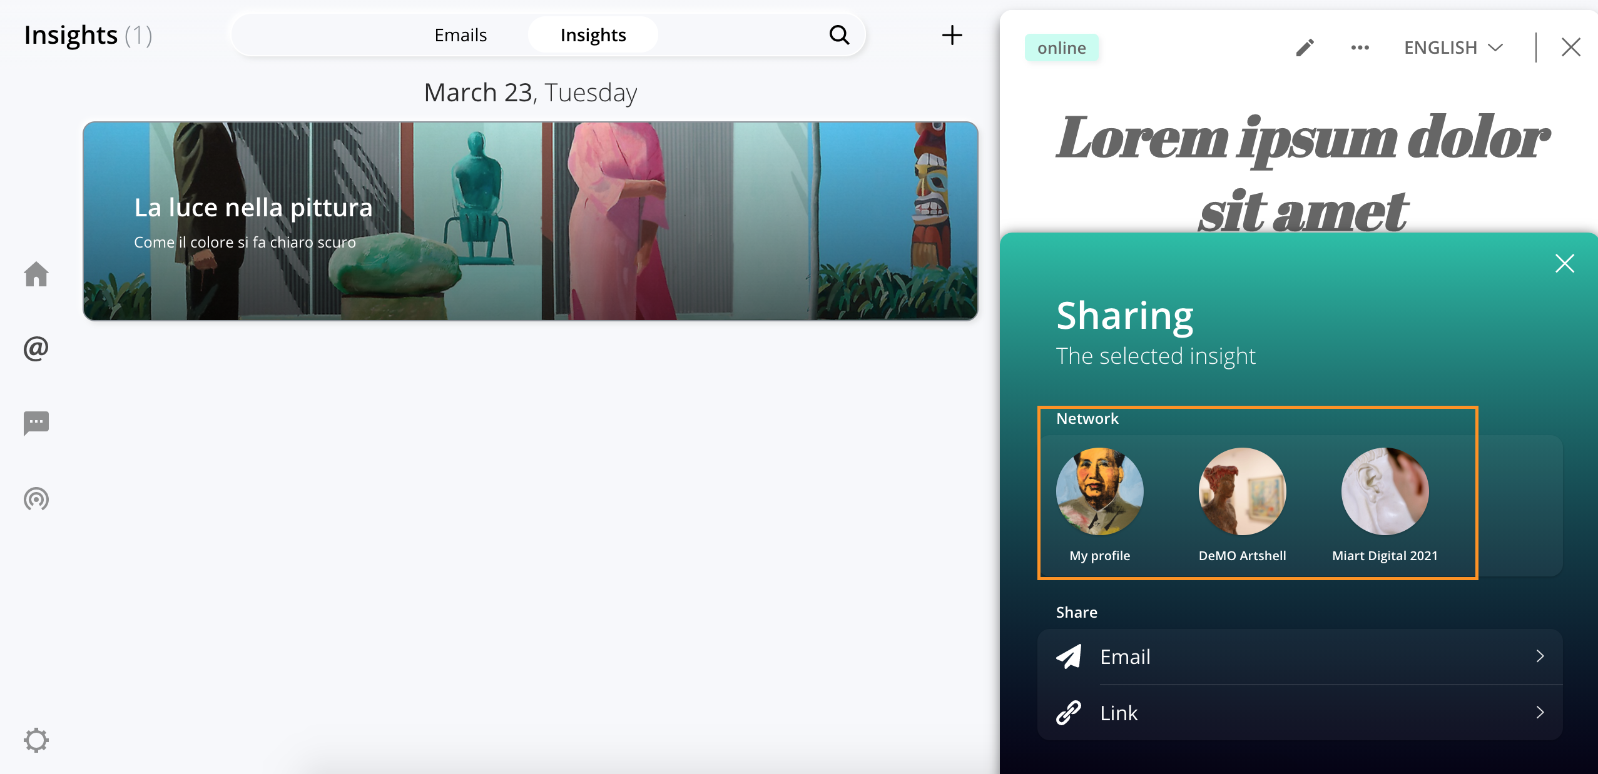Click the Insights (1) heading
This screenshot has height=774, width=1598.
click(x=88, y=35)
